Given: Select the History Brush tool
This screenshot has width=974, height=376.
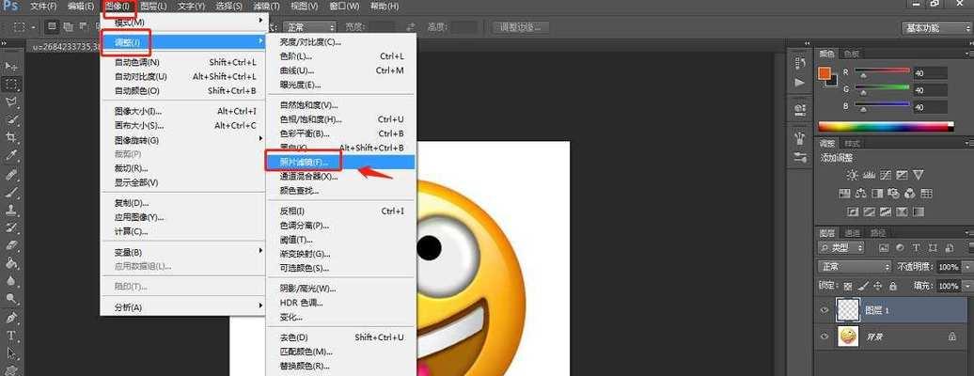Looking at the screenshot, I should [x=11, y=227].
